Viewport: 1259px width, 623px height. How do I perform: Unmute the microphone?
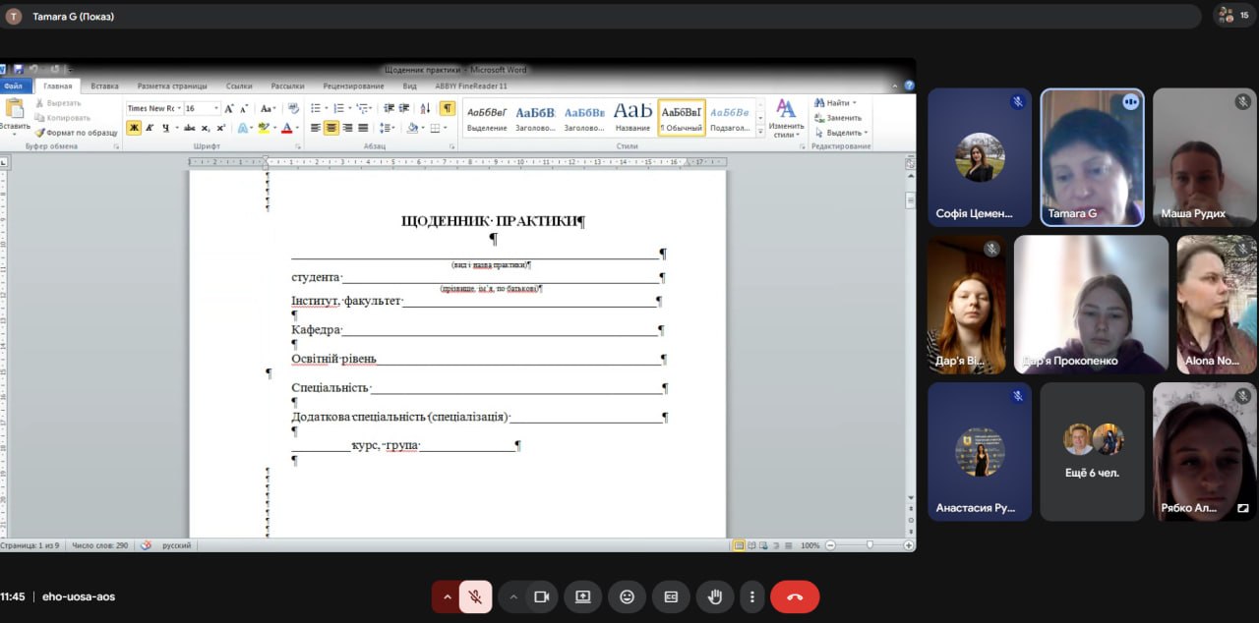point(475,596)
